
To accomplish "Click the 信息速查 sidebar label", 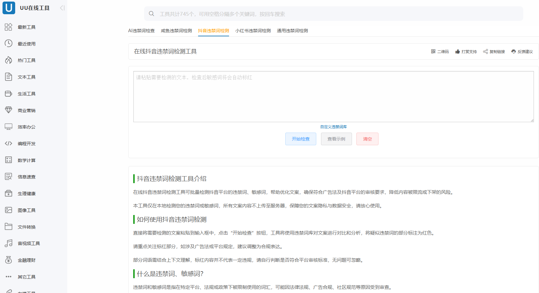I will tap(27, 177).
